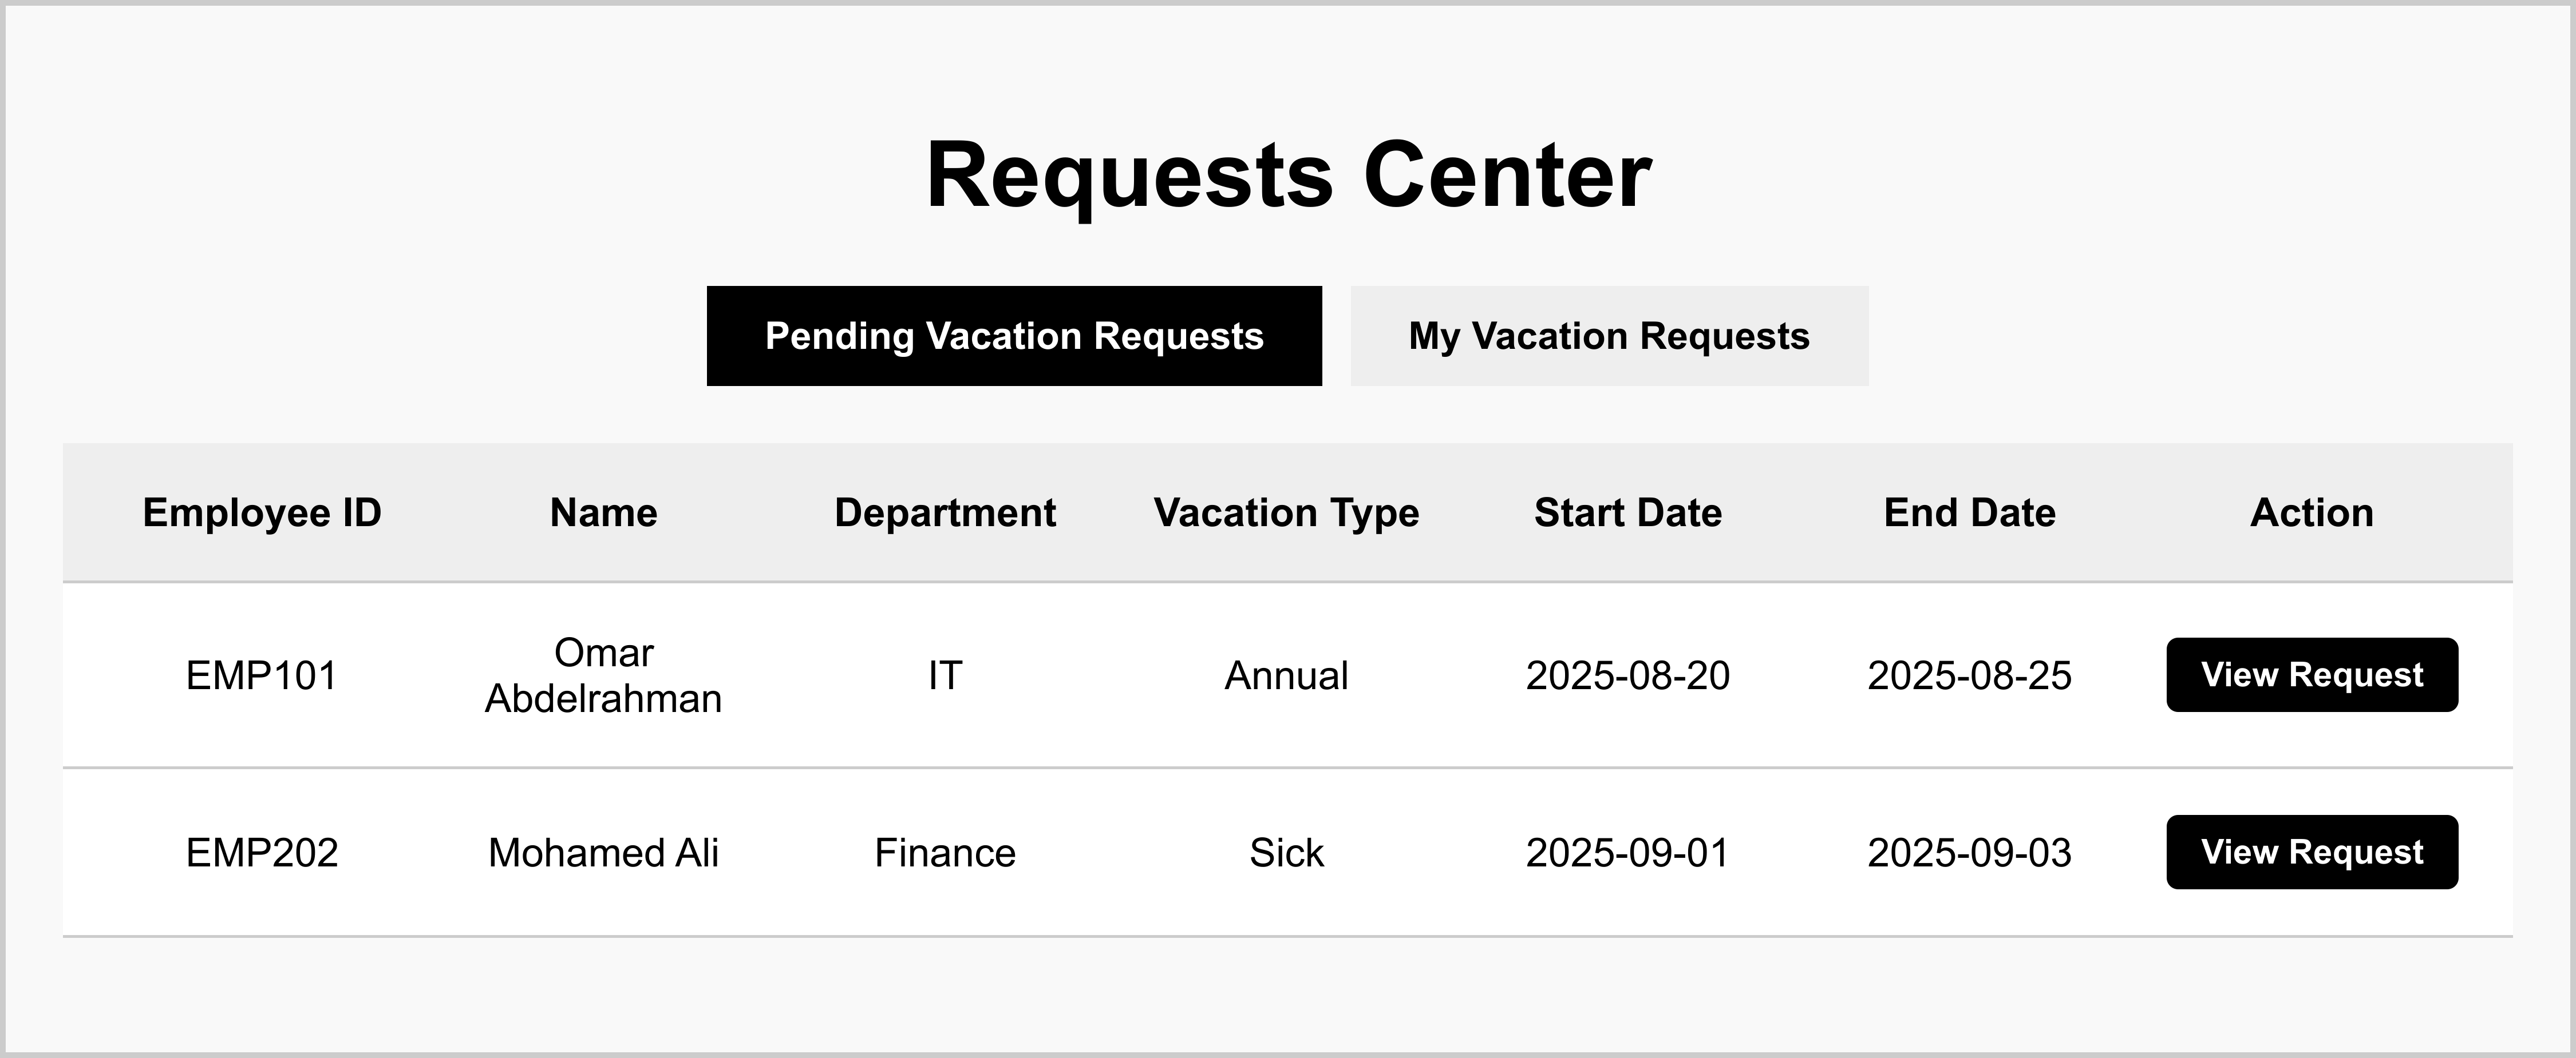
Task: Click the Employee ID column header
Action: click(262, 512)
